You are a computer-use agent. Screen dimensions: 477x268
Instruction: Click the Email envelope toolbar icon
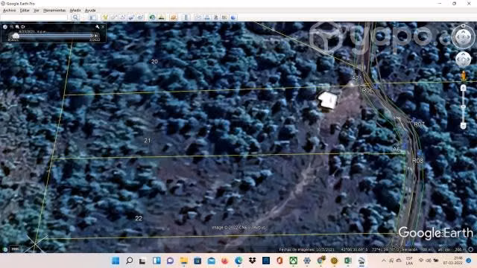coord(198,17)
